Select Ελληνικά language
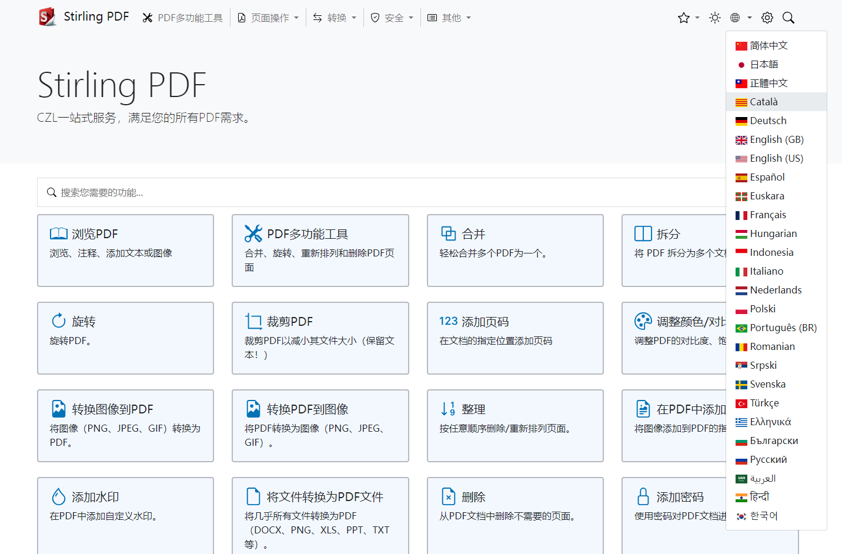Image resolution: width=842 pixels, height=554 pixels. point(776,422)
